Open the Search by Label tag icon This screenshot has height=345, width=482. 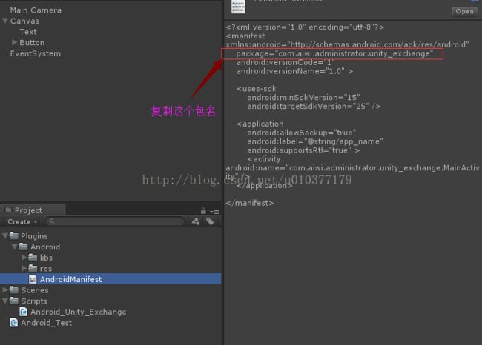pyautogui.click(x=210, y=221)
